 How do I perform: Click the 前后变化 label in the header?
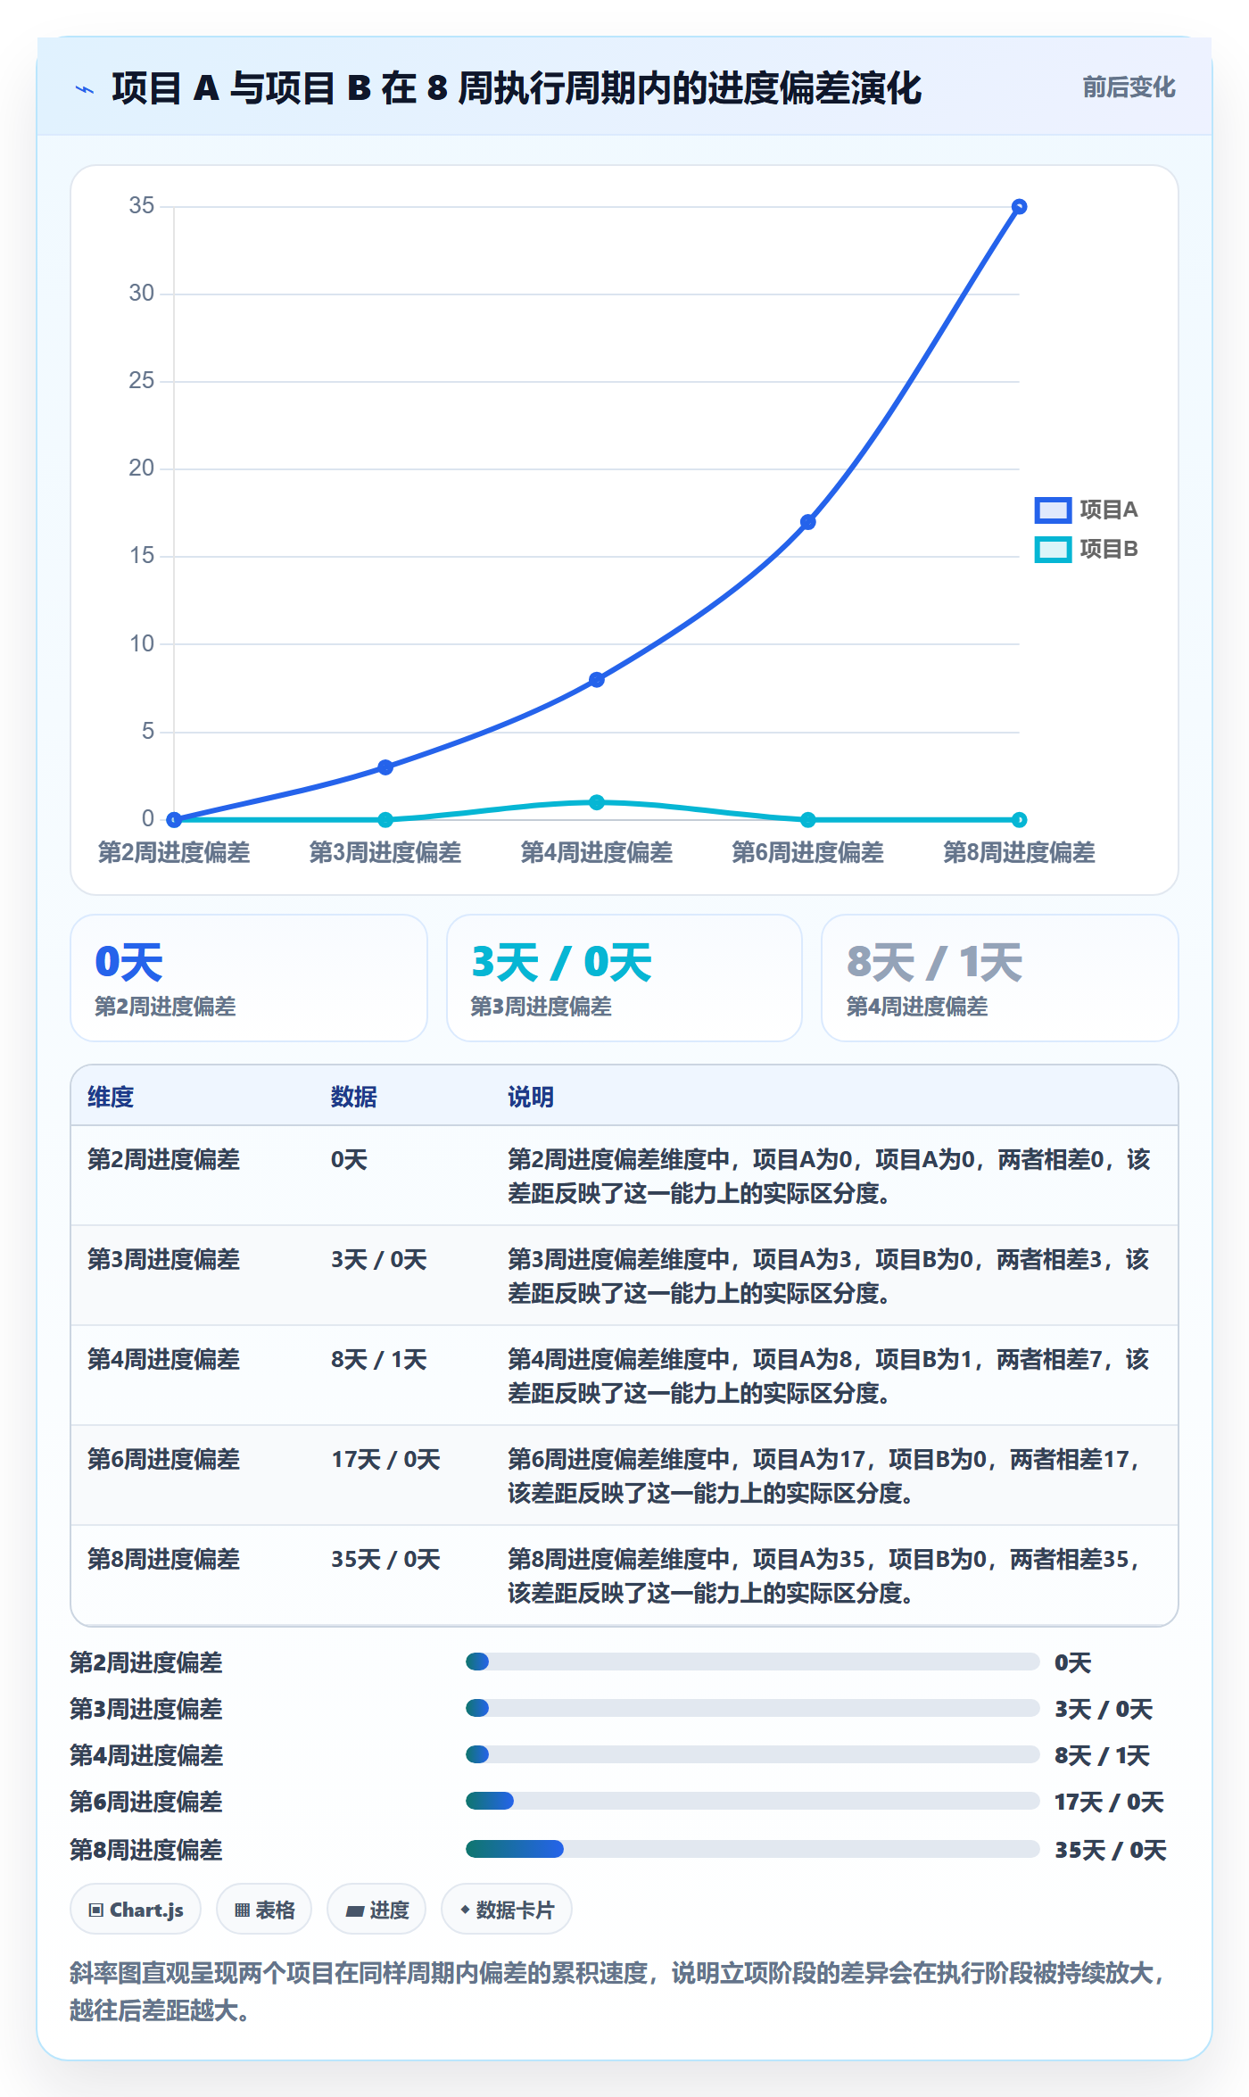click(x=1129, y=87)
